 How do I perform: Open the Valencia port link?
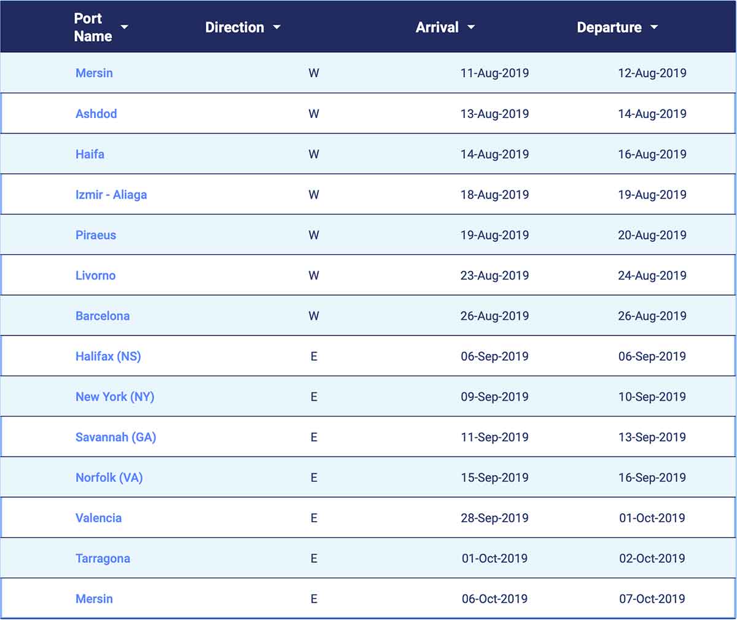click(x=98, y=518)
